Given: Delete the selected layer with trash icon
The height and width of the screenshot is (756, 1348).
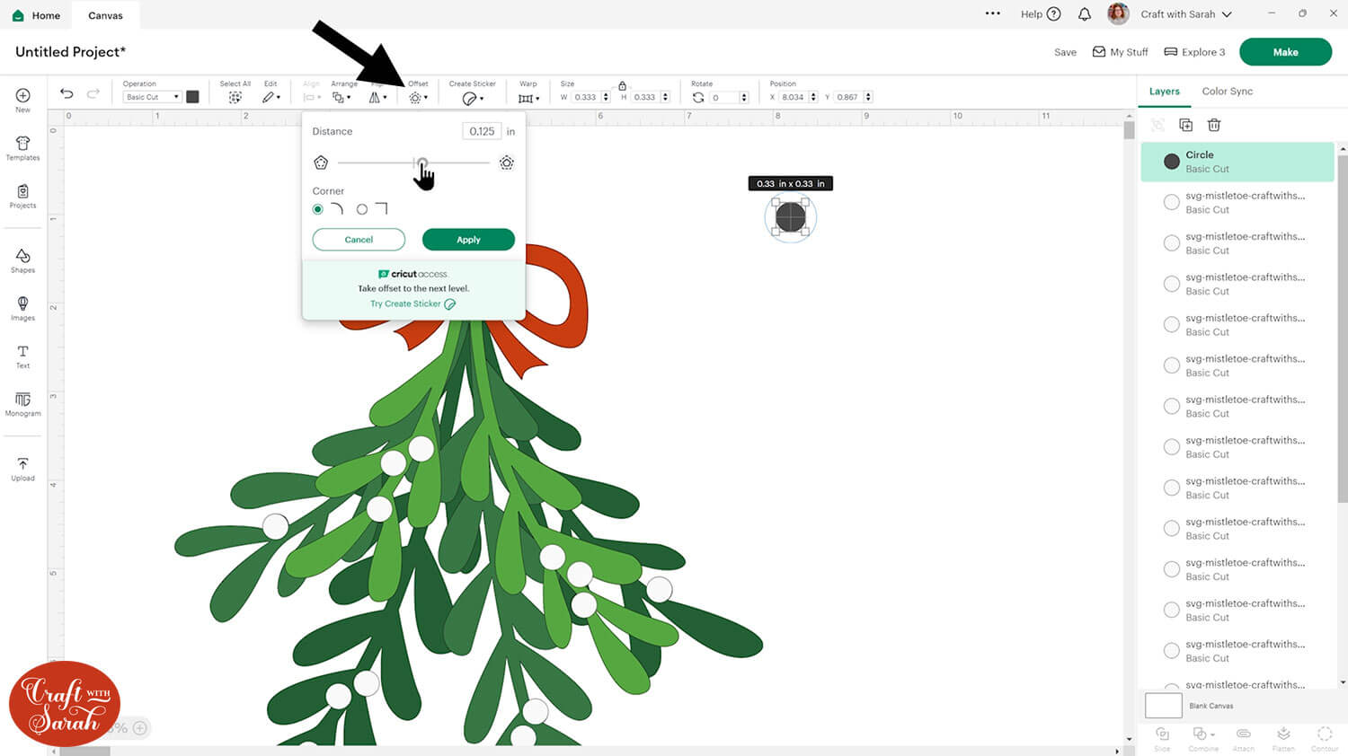Looking at the screenshot, I should [x=1214, y=125].
